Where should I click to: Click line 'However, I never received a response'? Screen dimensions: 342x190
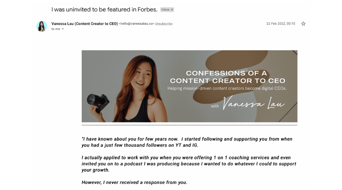[134, 182]
